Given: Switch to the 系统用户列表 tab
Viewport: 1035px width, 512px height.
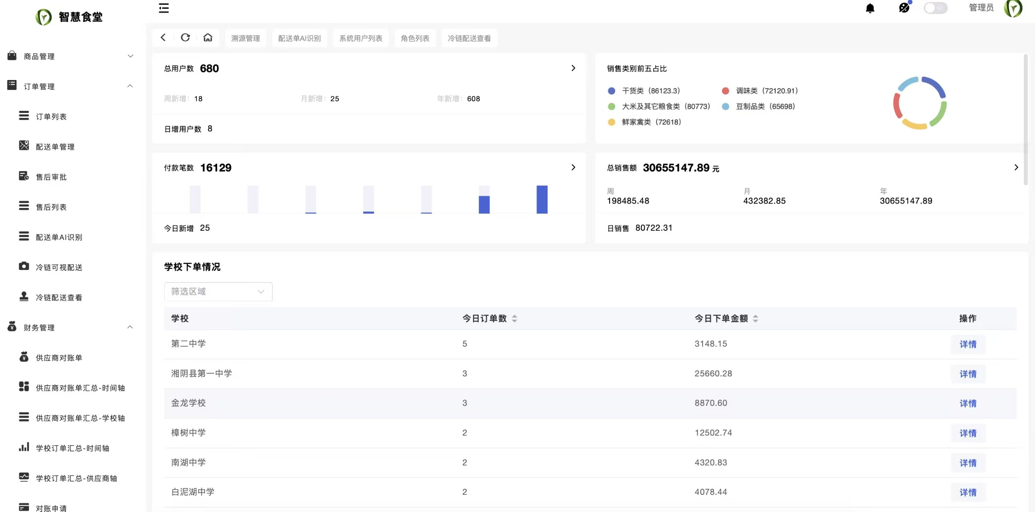Looking at the screenshot, I should pyautogui.click(x=360, y=38).
